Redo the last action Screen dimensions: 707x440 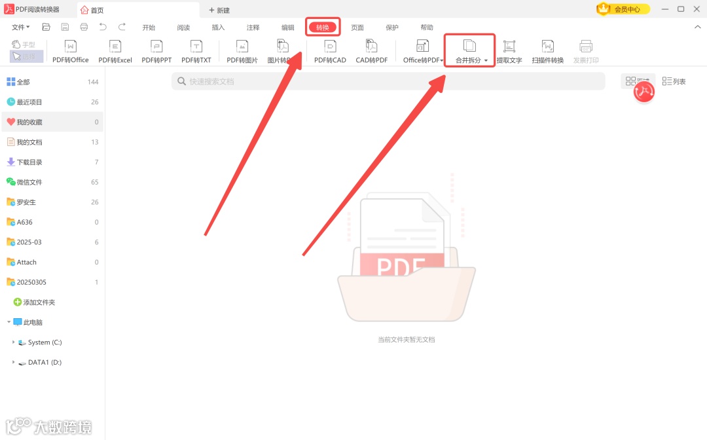click(x=122, y=27)
